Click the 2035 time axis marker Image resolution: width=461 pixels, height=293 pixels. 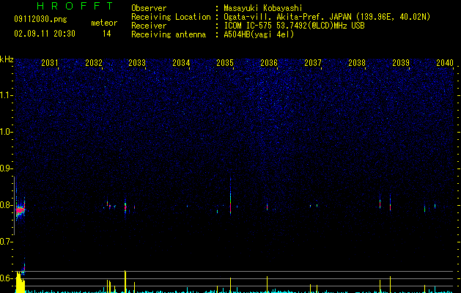(x=225, y=63)
